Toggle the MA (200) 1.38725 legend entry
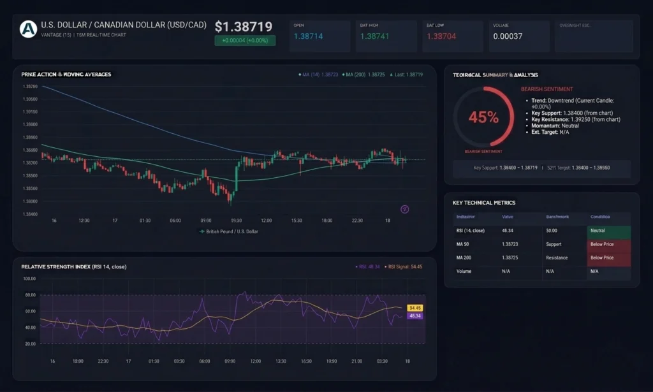The width and height of the screenshot is (653, 392). point(363,75)
